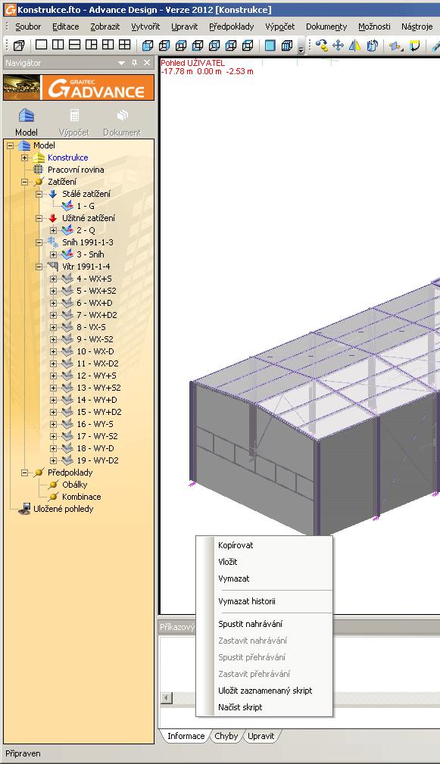
Task: Select the Move (four-arrow) tool icon
Action: coord(339,45)
